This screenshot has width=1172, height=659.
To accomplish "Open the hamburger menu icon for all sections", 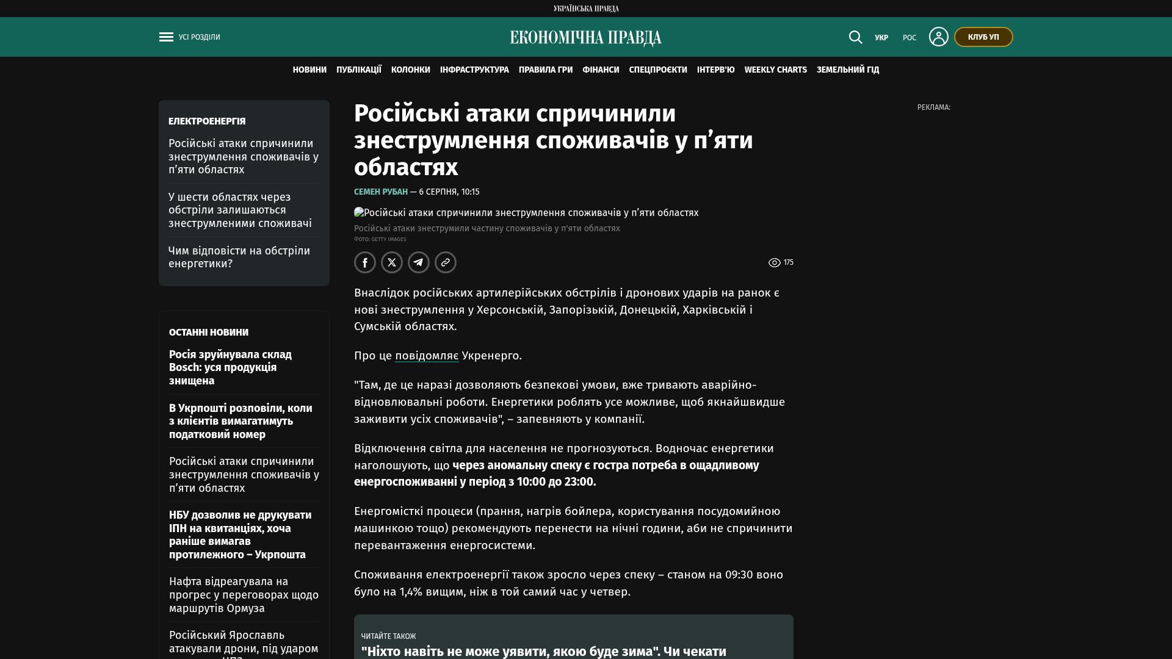I will click(x=166, y=37).
